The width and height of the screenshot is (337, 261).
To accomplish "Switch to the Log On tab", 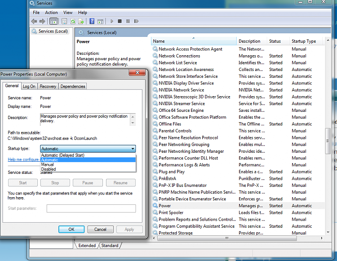I will pyautogui.click(x=29, y=86).
